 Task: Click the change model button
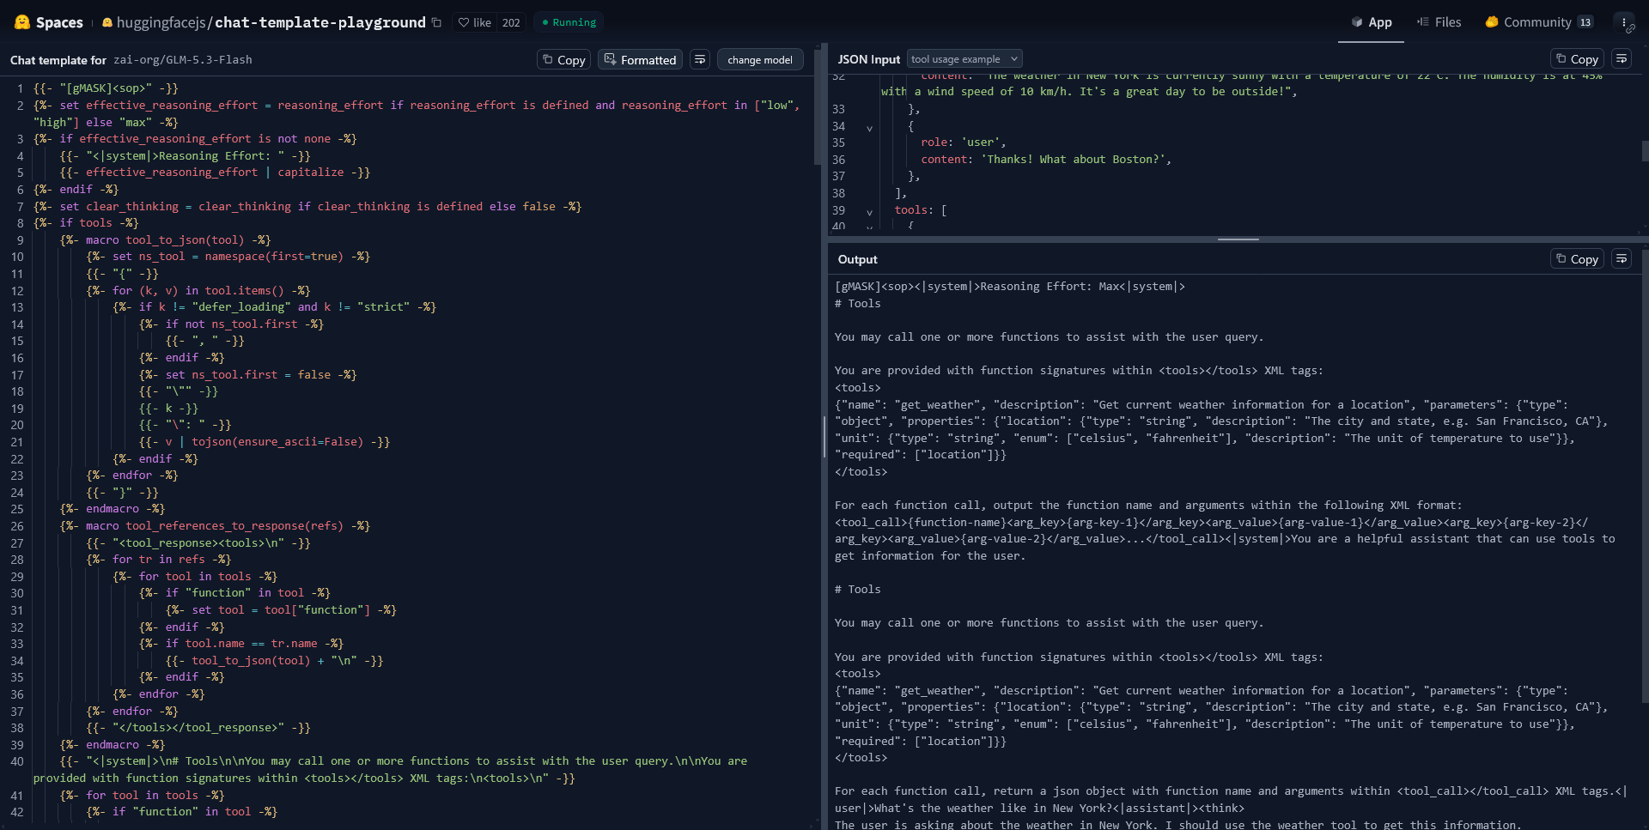pyautogui.click(x=760, y=59)
